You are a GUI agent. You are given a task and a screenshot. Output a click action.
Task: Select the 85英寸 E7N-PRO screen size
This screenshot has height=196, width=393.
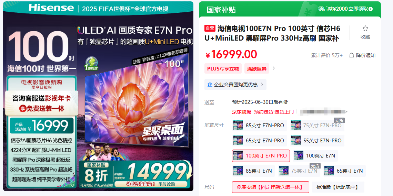click(259, 126)
